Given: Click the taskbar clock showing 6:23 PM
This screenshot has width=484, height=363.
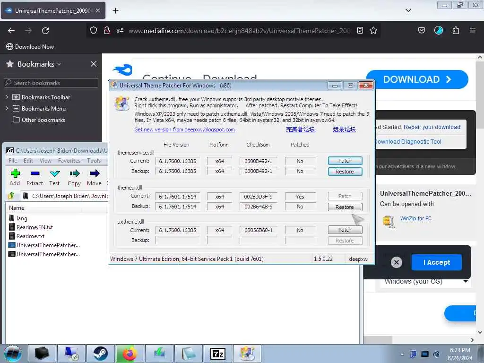Looking at the screenshot, I should pos(460,354).
